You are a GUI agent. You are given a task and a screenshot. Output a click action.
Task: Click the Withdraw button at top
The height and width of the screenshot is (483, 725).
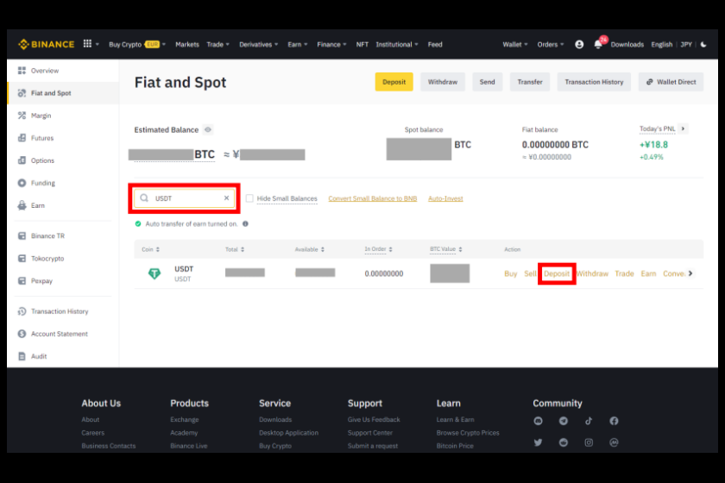[443, 82]
